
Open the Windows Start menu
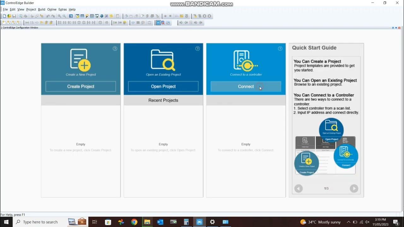point(6,222)
